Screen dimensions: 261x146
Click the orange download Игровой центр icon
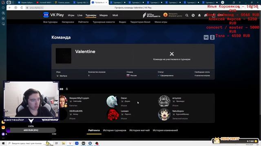(165, 15)
